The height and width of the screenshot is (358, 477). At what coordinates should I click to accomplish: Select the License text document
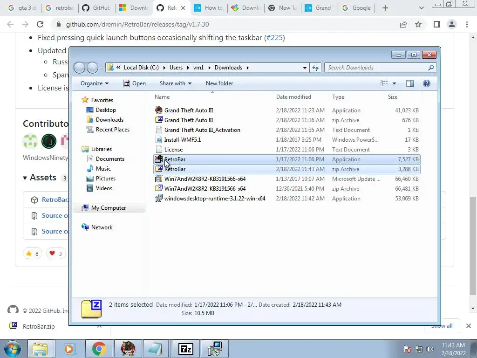[x=286, y=150]
